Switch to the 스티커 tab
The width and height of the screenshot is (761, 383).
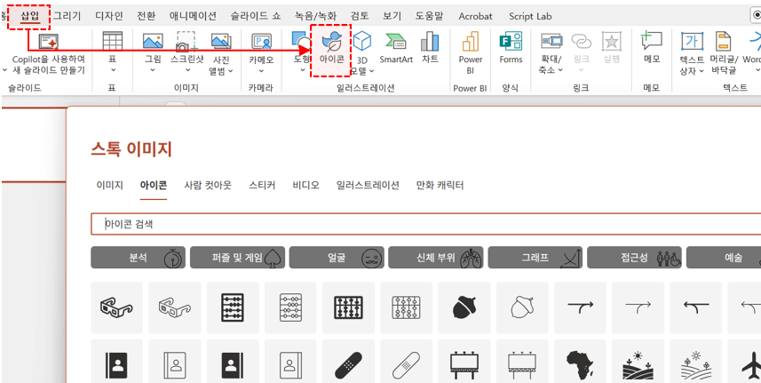click(262, 186)
